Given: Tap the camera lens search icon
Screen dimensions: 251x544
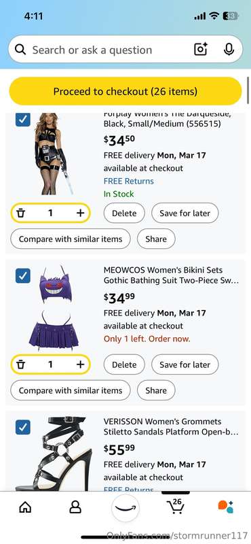Looking at the screenshot, I should pos(200,50).
